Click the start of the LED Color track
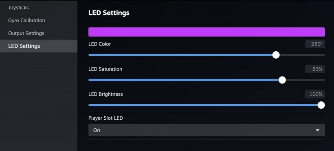The width and height of the screenshot is (334, 151). (90, 55)
